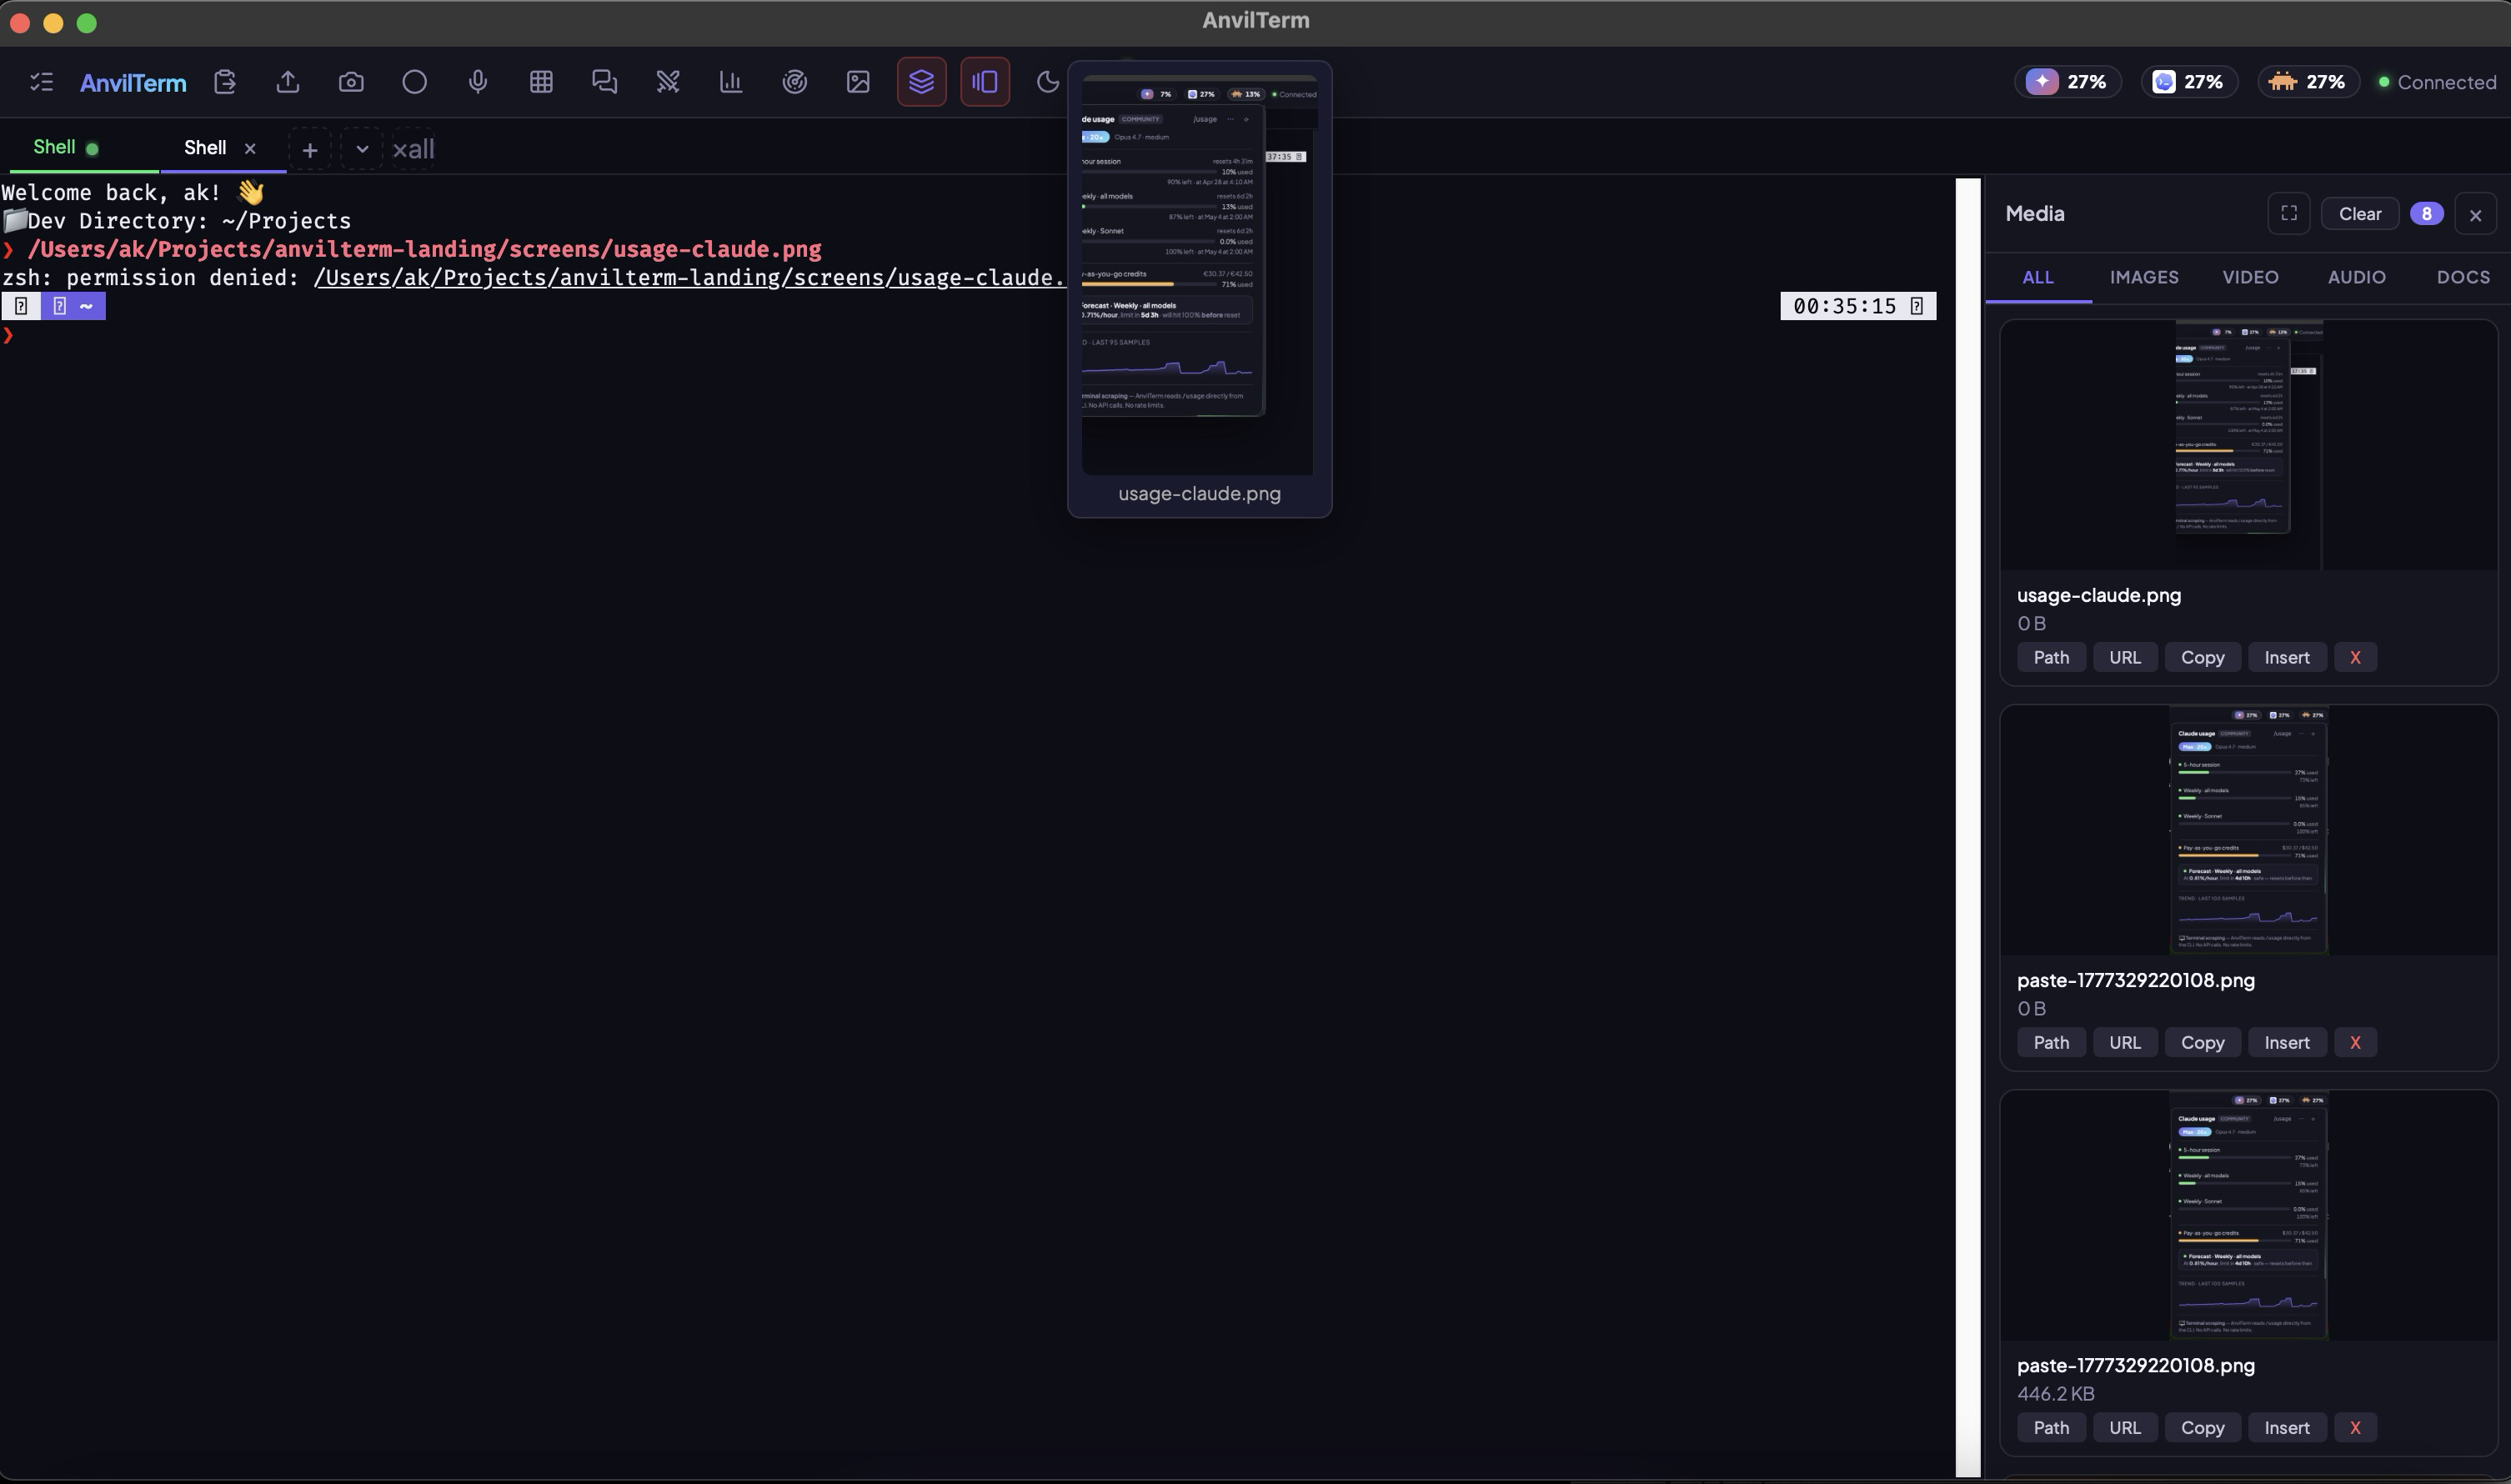The height and width of the screenshot is (1484, 2511).
Task: Take a screenshot with the camera tool
Action: (x=352, y=82)
